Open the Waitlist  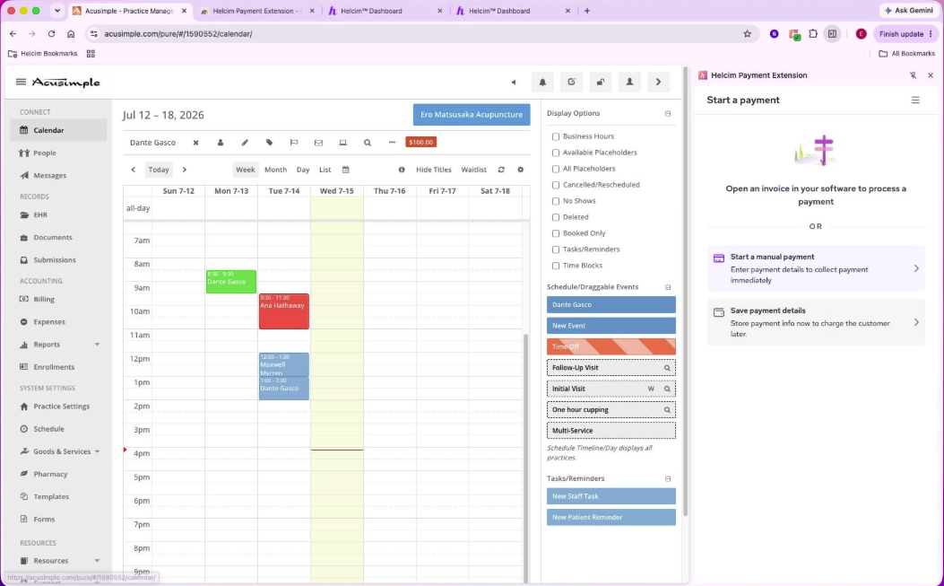tap(474, 170)
